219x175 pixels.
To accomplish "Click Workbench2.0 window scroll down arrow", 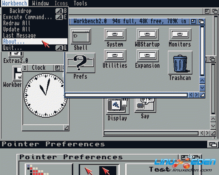I will [202, 87].
